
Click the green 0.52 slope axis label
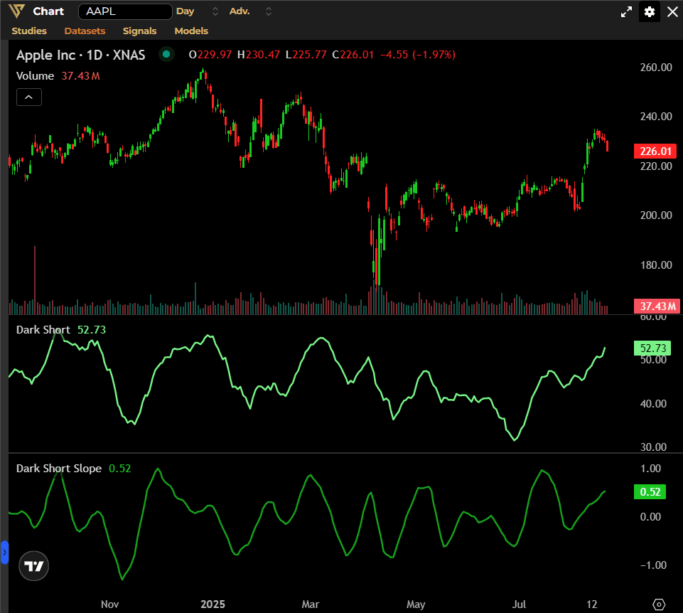[650, 492]
